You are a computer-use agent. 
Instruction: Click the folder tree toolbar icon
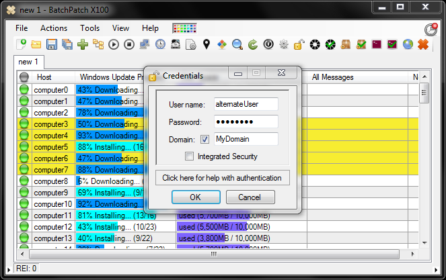[x=98, y=44]
